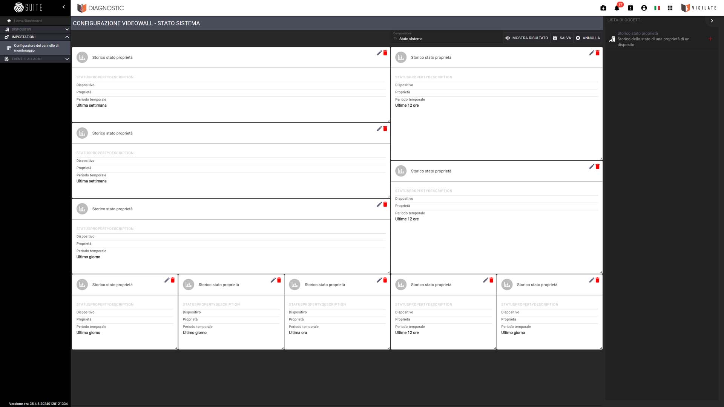Click the software version text in sidebar

point(38,404)
